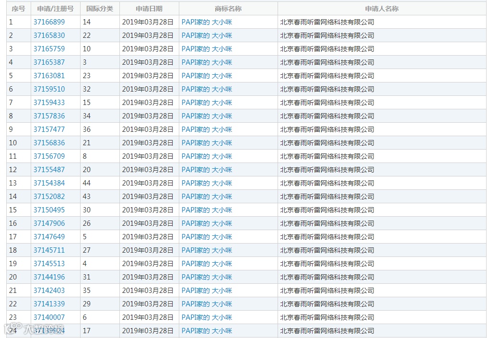Image resolution: width=489 pixels, height=338 pixels.
Task: Click the 序号 column header
Action: 18,9
